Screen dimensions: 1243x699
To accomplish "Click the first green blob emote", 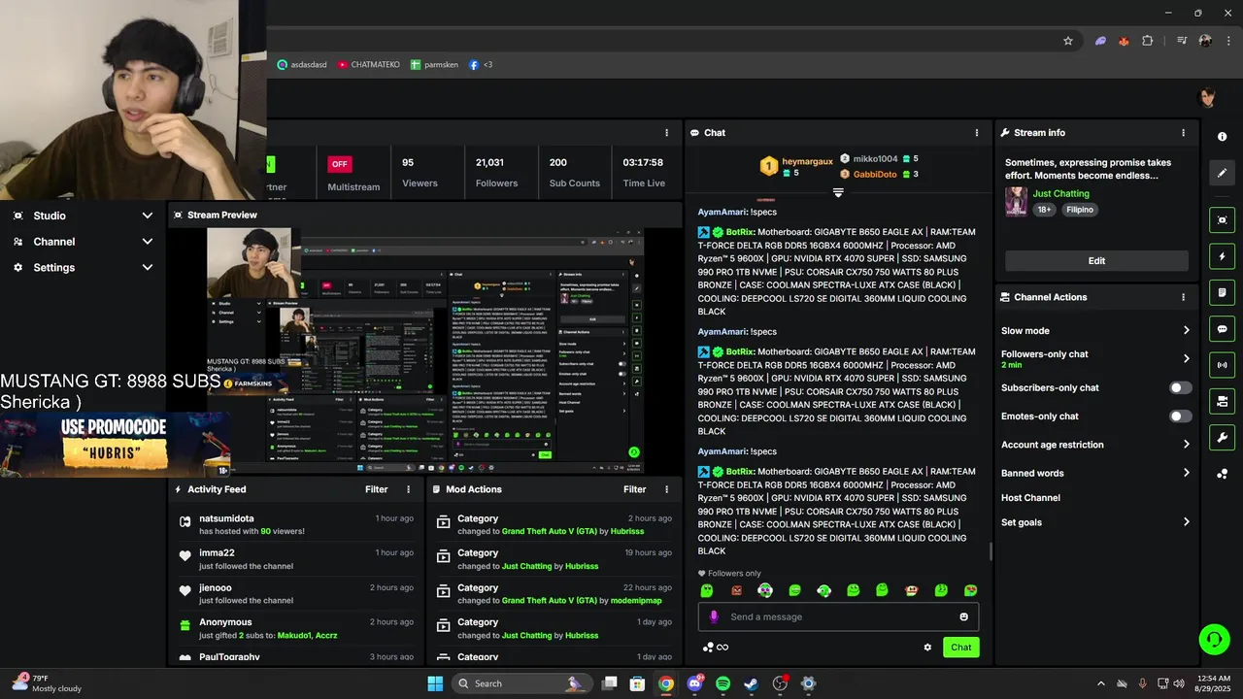I will point(707,590).
